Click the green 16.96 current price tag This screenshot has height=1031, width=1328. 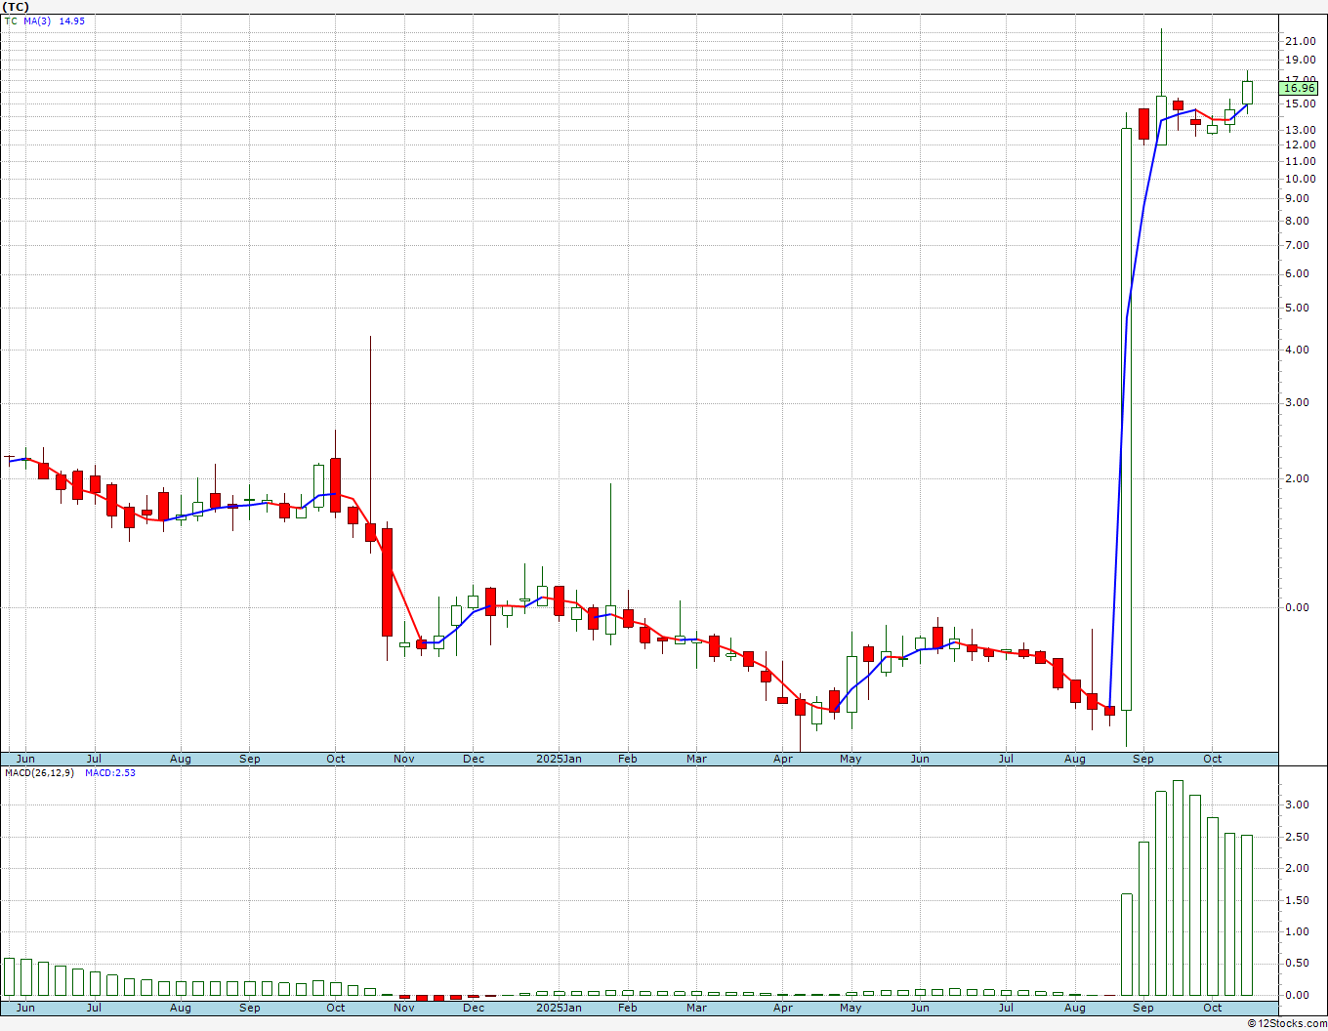(x=1299, y=88)
